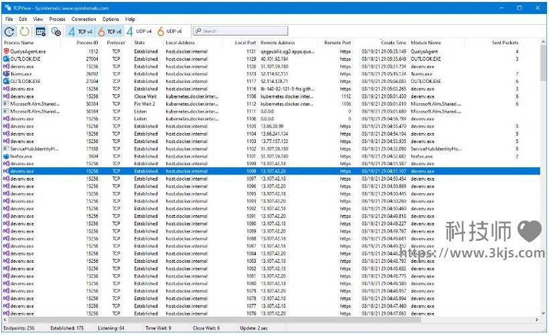This screenshot has width=549, height=335.
Task: Sort by Process Name column header
Action: click(x=19, y=43)
